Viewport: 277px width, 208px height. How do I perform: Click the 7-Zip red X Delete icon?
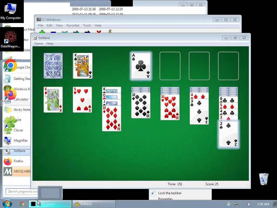click(x=99, y=32)
